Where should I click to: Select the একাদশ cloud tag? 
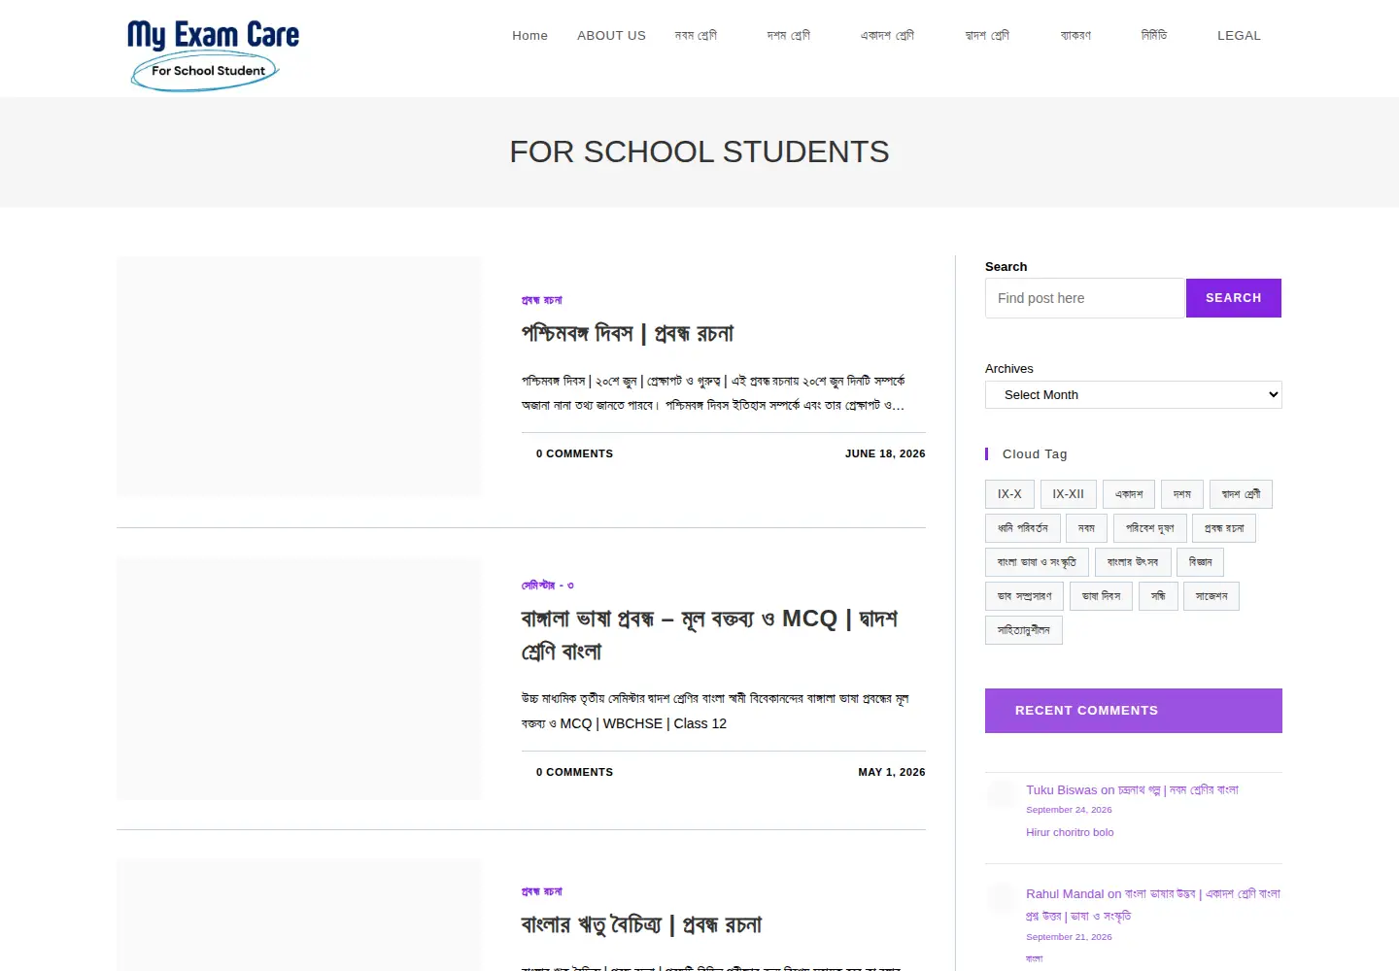click(1129, 494)
